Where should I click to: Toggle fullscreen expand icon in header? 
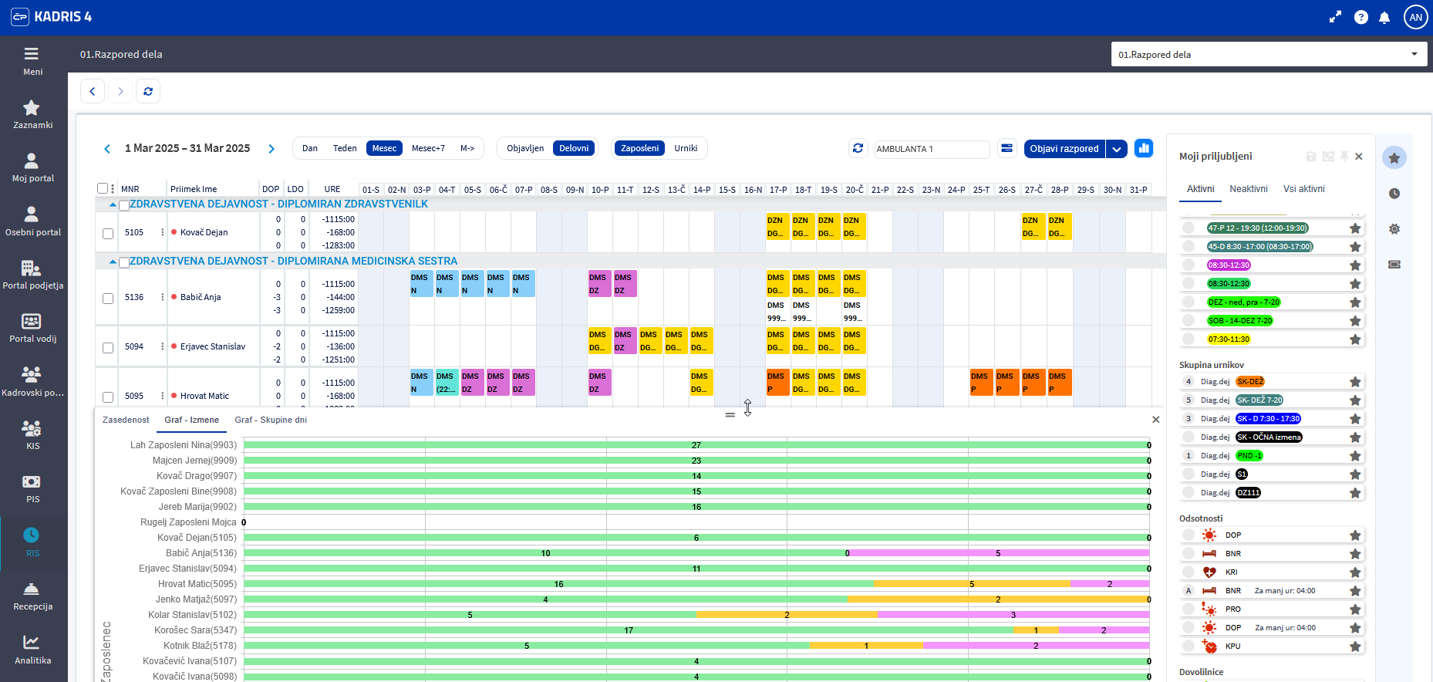tap(1336, 17)
